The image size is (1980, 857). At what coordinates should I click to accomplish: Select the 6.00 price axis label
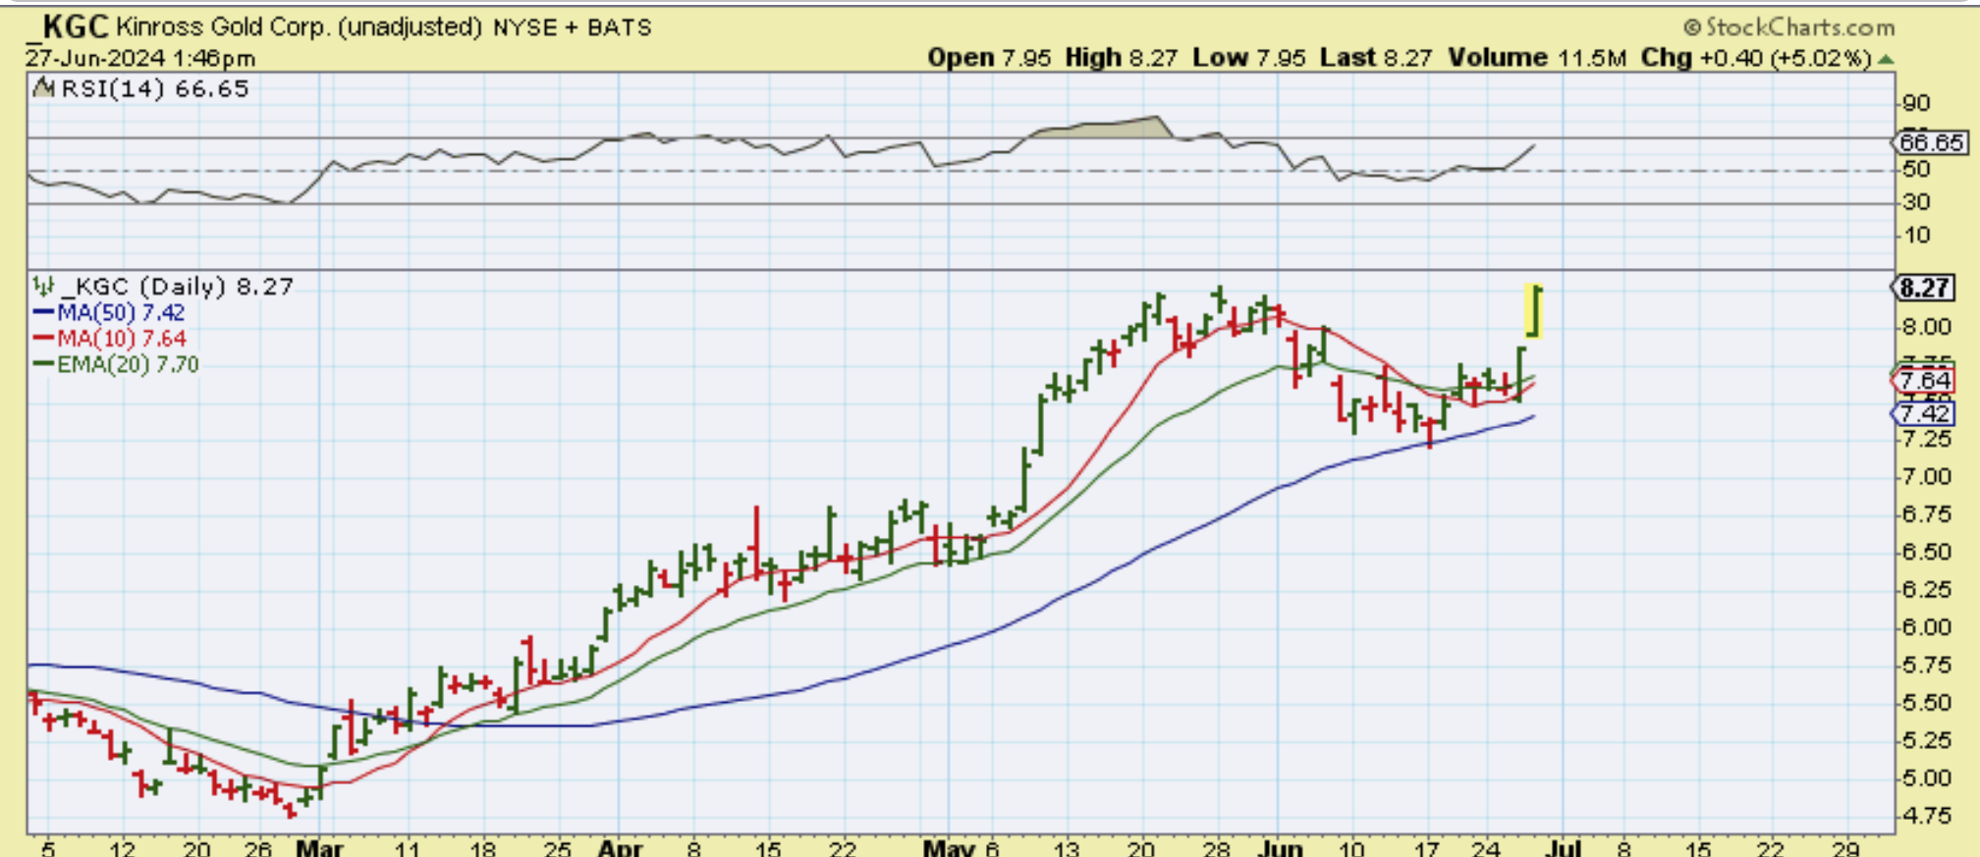pos(1925,627)
